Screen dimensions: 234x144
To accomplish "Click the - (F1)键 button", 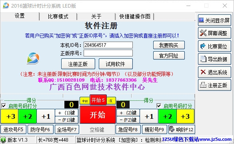I will point(66,120).
